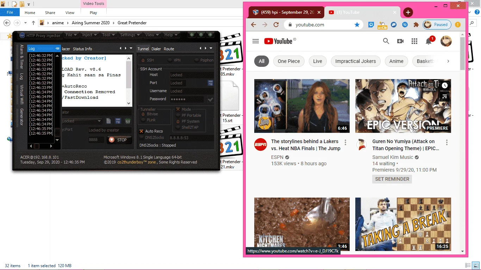Select the Bitvise tunnelier radio button
Viewport: 481px width, 270px height.
[143, 114]
